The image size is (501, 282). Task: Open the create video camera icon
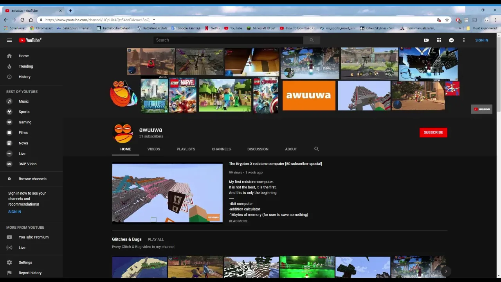pos(426,40)
